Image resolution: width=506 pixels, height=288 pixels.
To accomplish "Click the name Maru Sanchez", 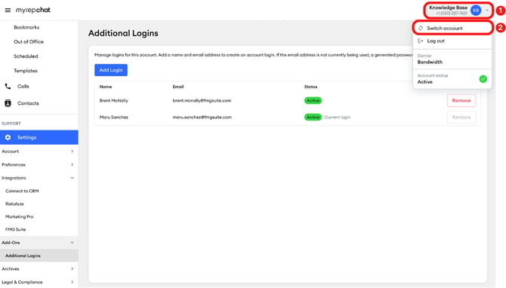I will [113, 117].
